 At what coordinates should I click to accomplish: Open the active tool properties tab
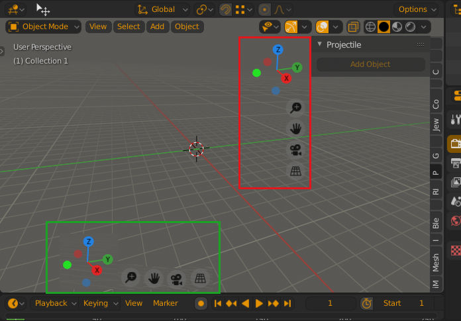[x=455, y=120]
